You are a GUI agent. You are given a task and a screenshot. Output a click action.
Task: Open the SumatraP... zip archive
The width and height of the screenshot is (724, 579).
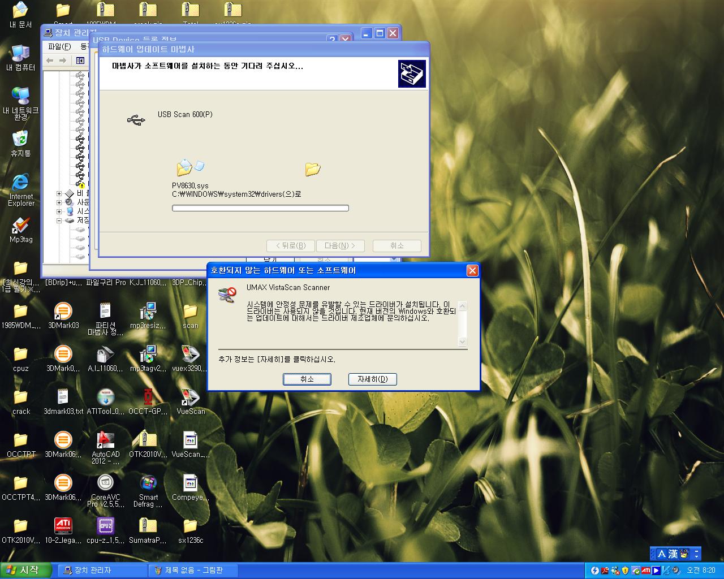(148, 530)
